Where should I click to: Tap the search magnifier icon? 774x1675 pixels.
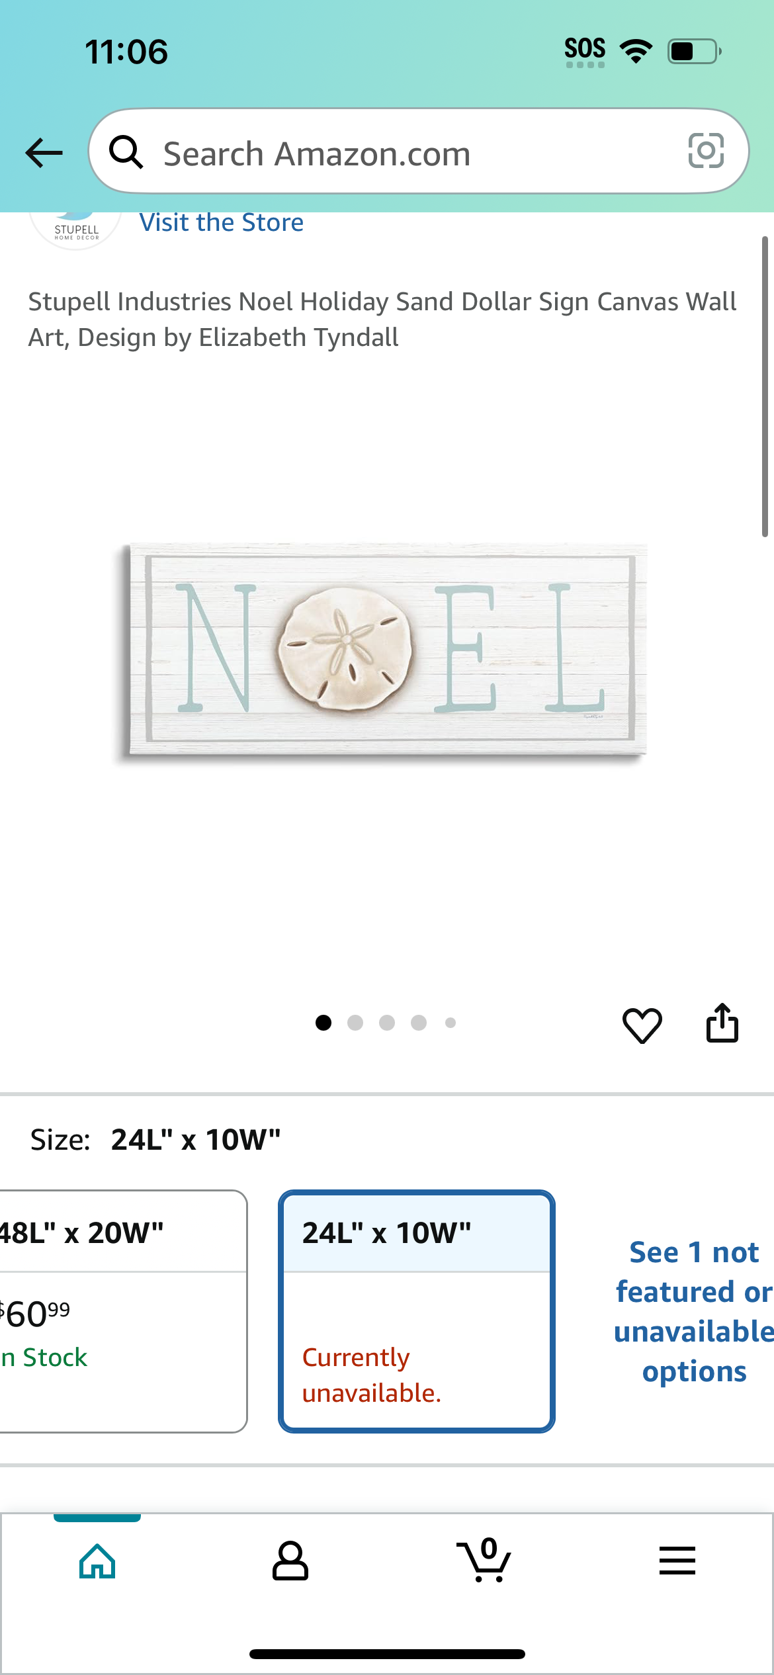point(126,151)
